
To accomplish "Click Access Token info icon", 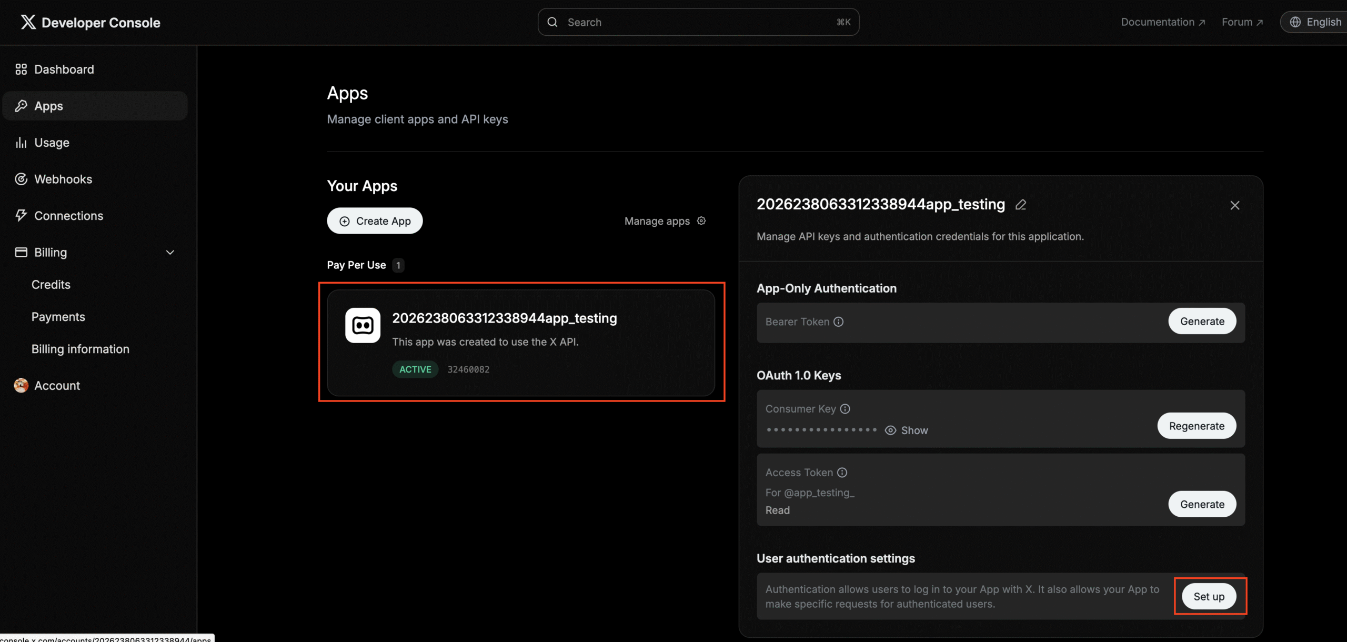I will pos(842,473).
